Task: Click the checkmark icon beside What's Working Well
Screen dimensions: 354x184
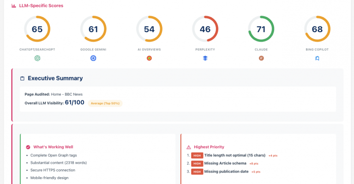Action: [x=28, y=147]
